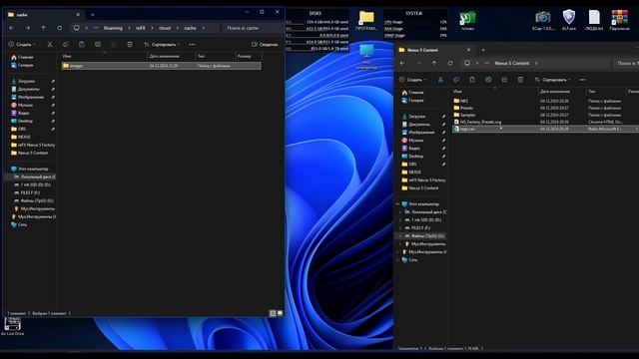Expand Сеть in Nexus 5 Content sidebar
The image size is (639, 359).
pyautogui.click(x=397, y=259)
